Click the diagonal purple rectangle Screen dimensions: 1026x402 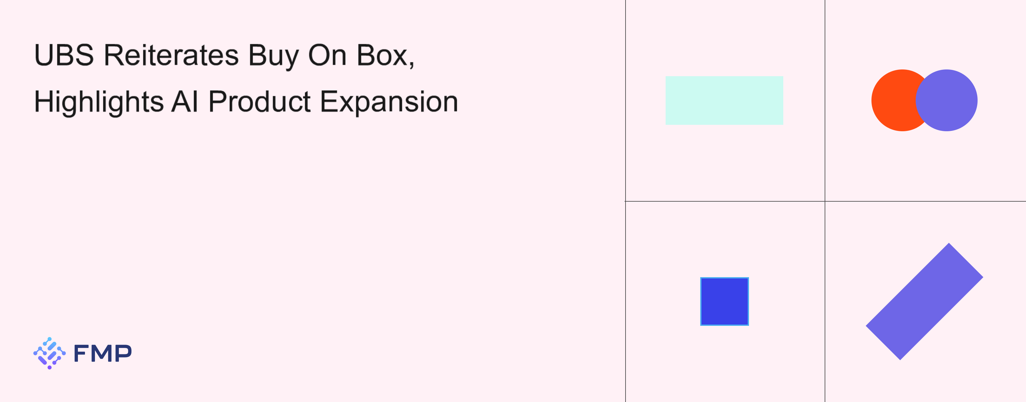tap(924, 301)
